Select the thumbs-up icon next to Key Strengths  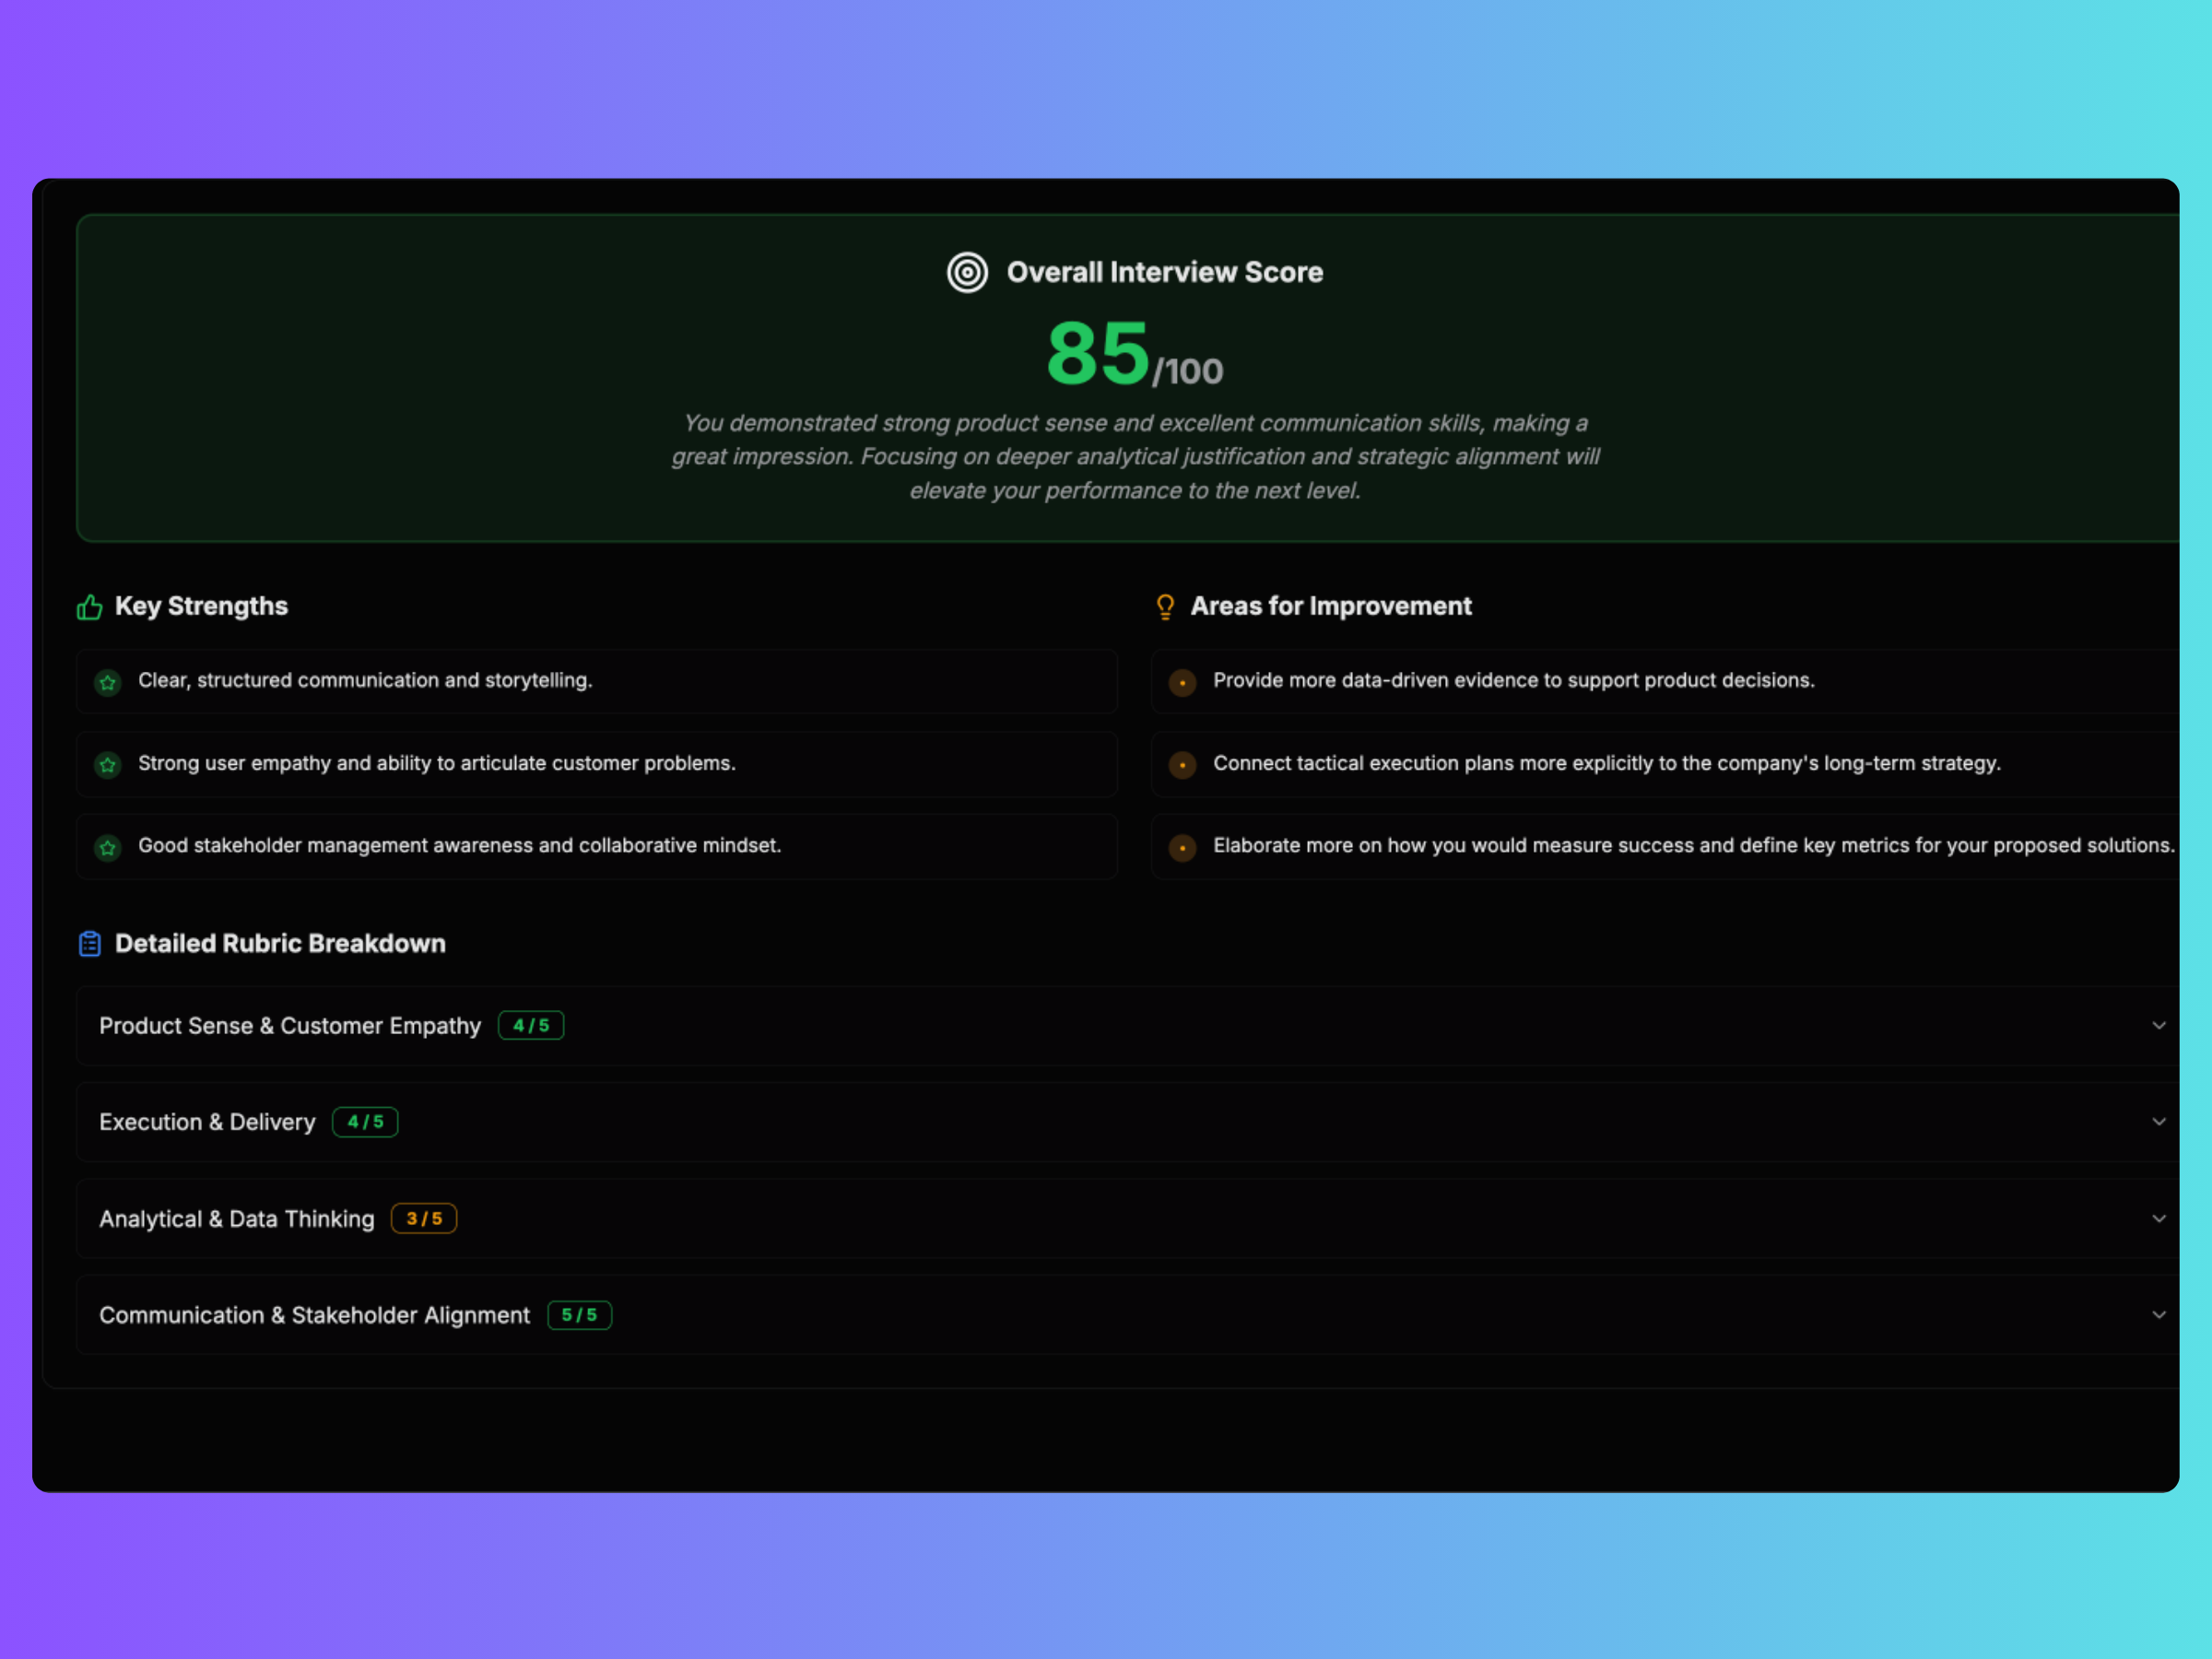coord(90,606)
